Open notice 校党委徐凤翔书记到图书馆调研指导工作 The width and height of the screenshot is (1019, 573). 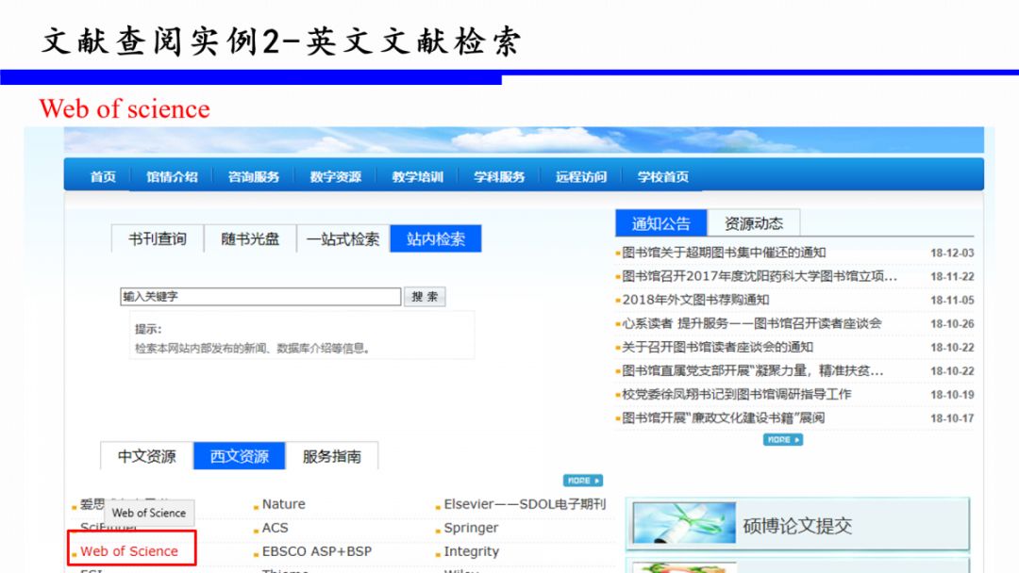(x=736, y=395)
